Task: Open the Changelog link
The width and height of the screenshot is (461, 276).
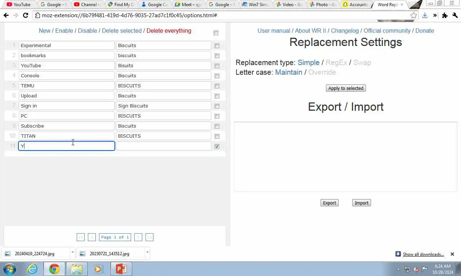Action: tap(345, 31)
